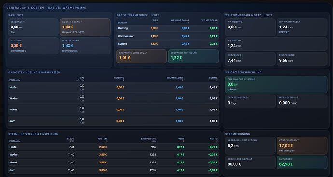Select the Kosten Gesamt 1,43 € card
The height and width of the screenshot is (177, 333).
click(x=85, y=27)
